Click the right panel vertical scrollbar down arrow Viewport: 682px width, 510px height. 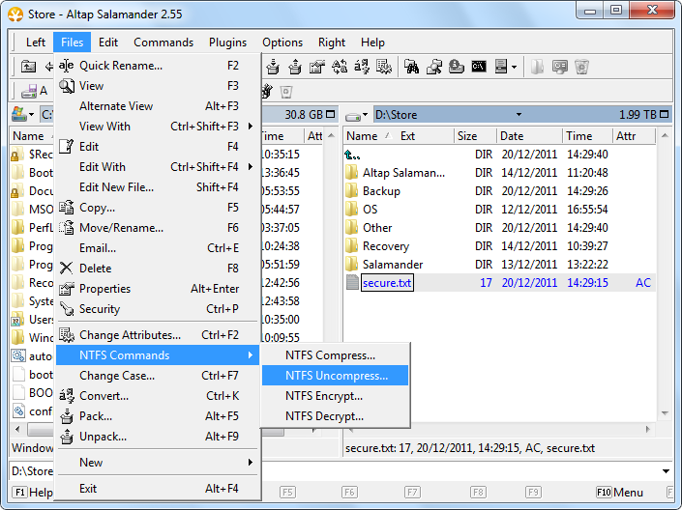tap(665, 413)
